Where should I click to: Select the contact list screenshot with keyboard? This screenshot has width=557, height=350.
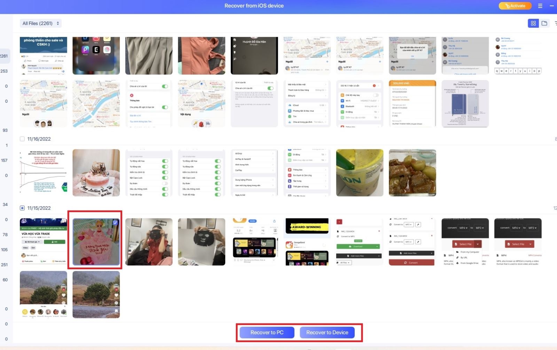coord(518,56)
